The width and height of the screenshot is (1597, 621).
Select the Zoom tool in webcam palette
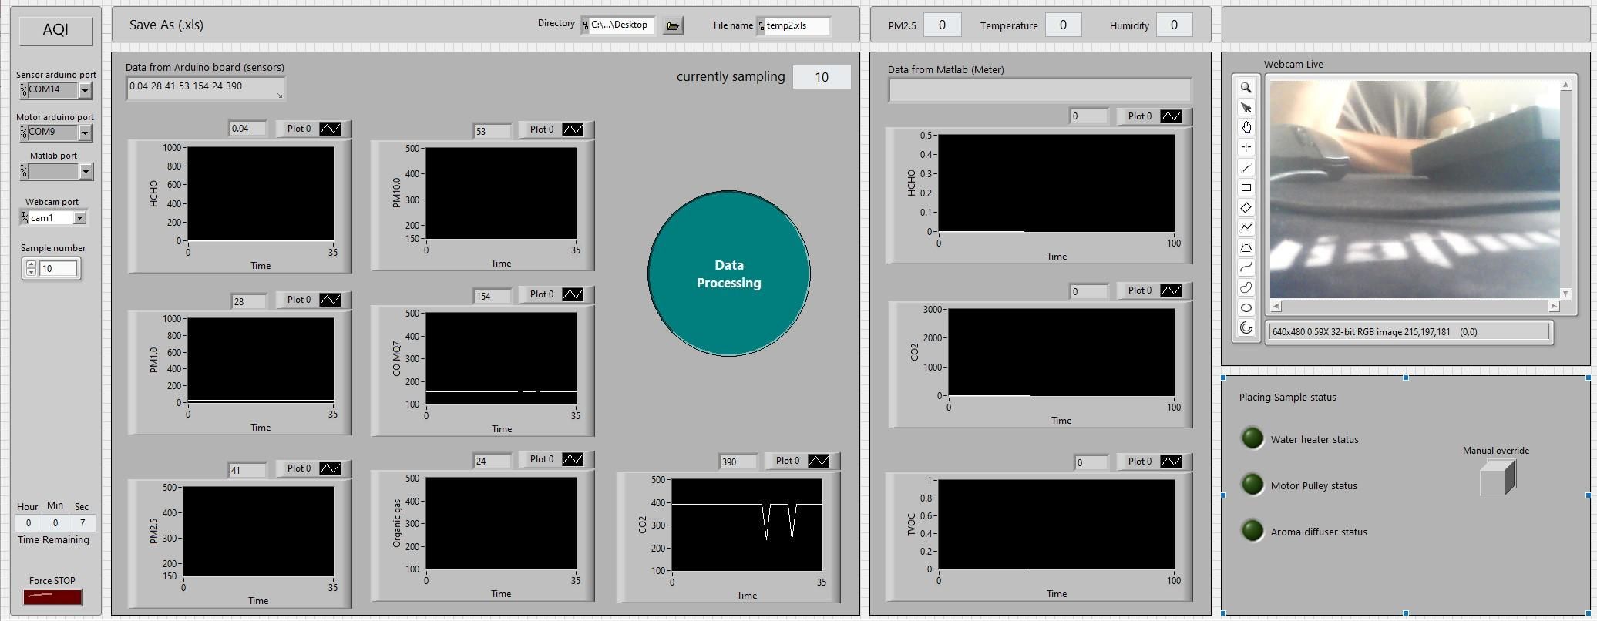[1246, 87]
